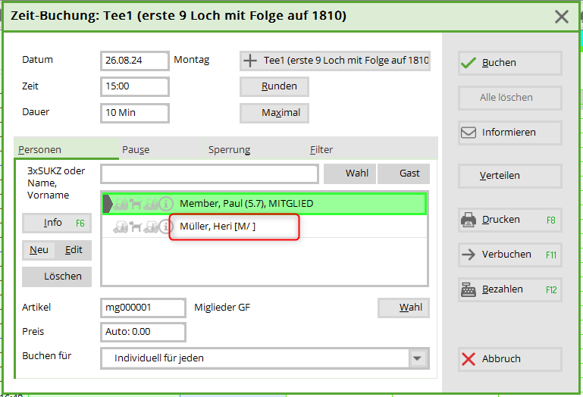Click the Gast button
The width and height of the screenshot is (583, 397).
(x=403, y=173)
